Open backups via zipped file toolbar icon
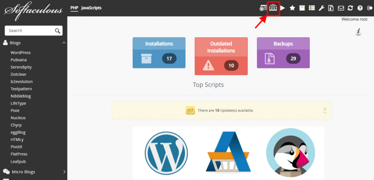The image size is (374, 180). 331,8
